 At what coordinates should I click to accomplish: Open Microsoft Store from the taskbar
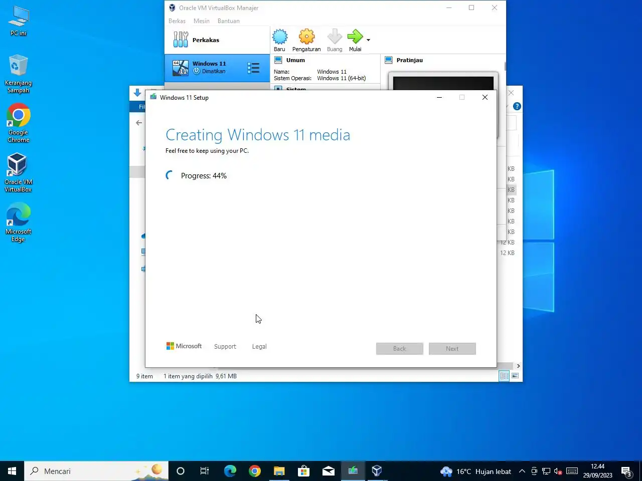303,471
